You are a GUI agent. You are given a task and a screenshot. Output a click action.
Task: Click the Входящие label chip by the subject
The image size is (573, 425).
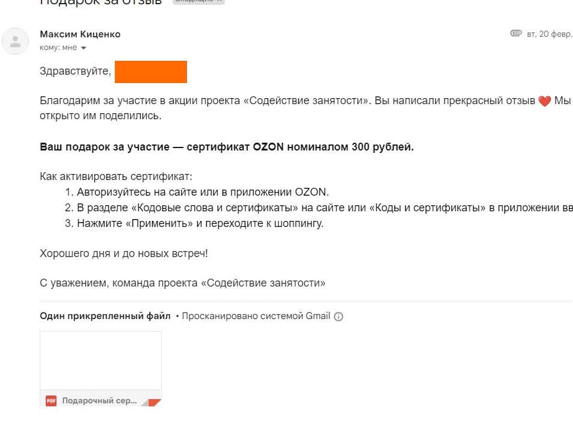[x=198, y=1]
